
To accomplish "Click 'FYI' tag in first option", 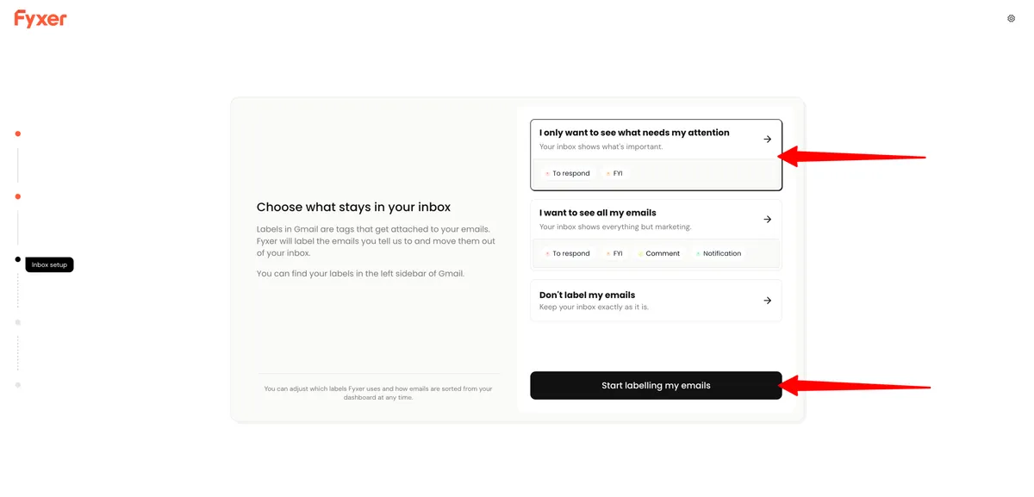I will click(x=614, y=173).
